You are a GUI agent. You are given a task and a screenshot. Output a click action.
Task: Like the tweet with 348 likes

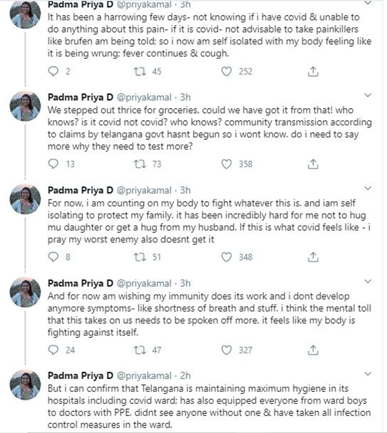coord(226,257)
